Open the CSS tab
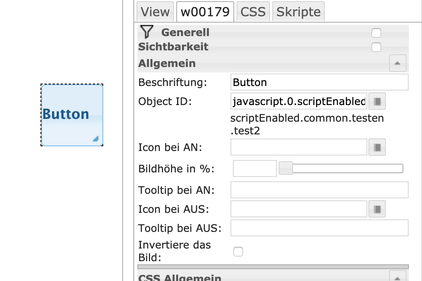The width and height of the screenshot is (422, 281). [x=253, y=11]
